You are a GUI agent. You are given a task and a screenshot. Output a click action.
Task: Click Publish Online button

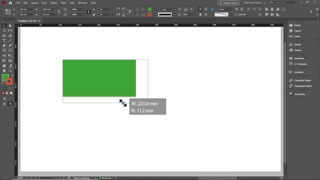pyautogui.click(x=228, y=3)
